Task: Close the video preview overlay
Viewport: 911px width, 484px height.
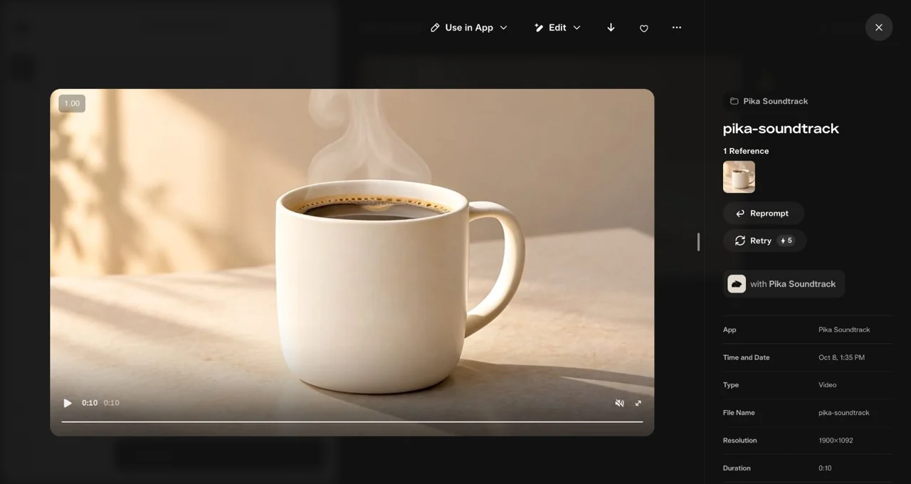Action: click(879, 28)
